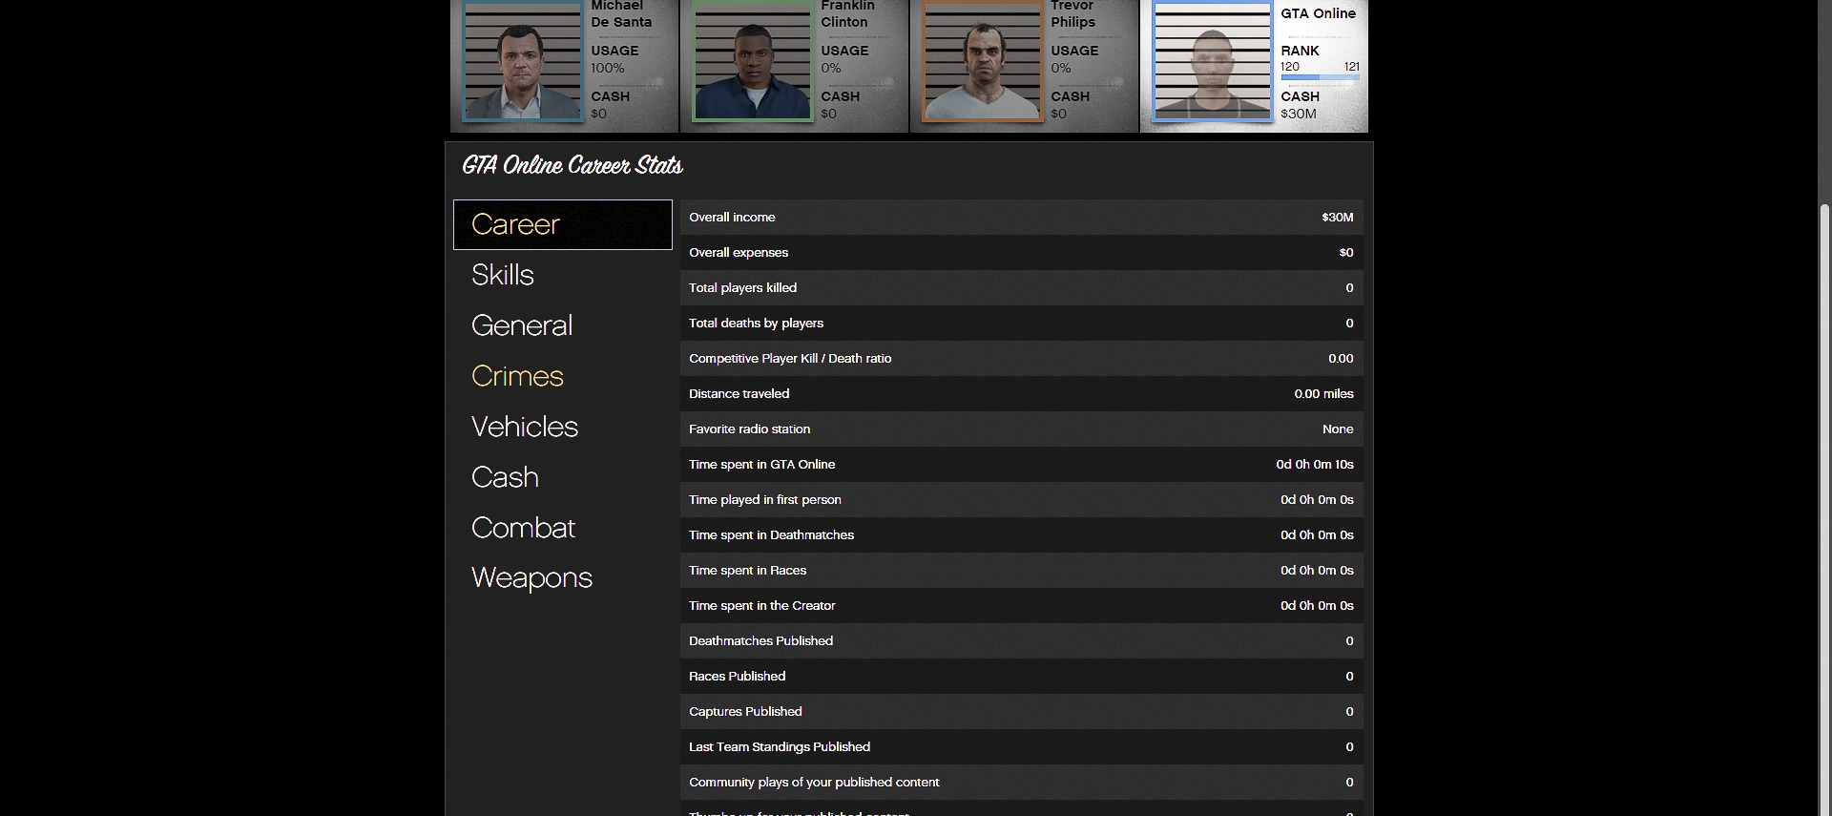
Task: View the Weapons stats category
Action: pos(531,578)
